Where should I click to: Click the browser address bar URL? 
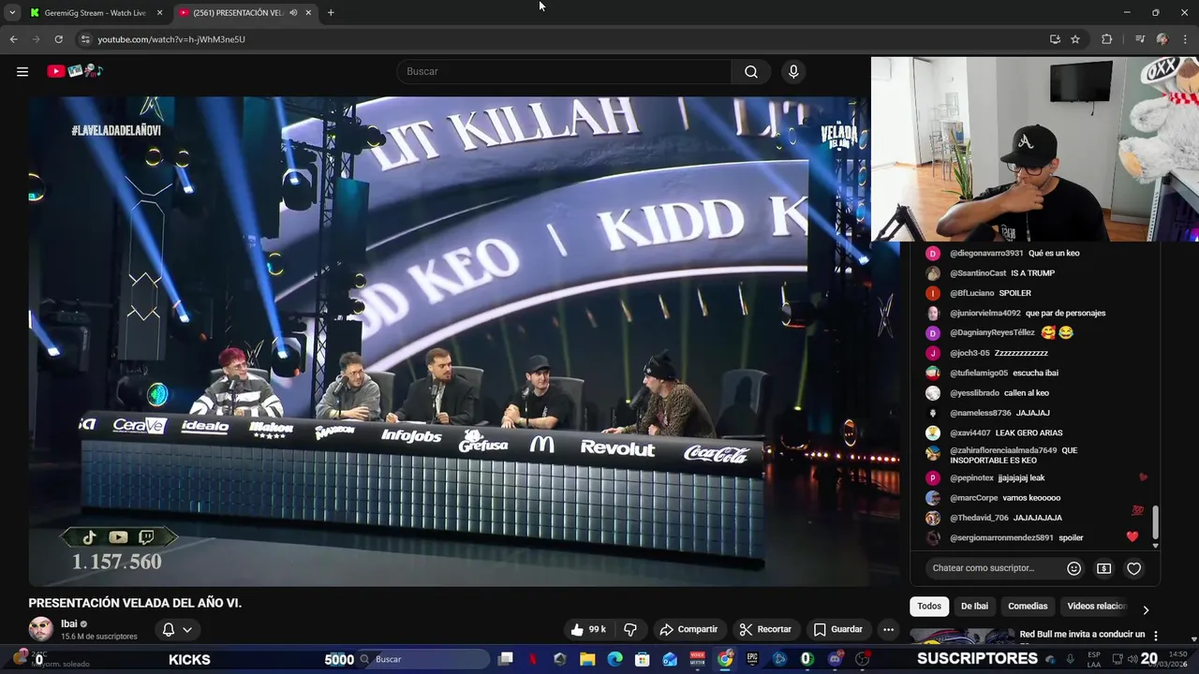point(171,39)
